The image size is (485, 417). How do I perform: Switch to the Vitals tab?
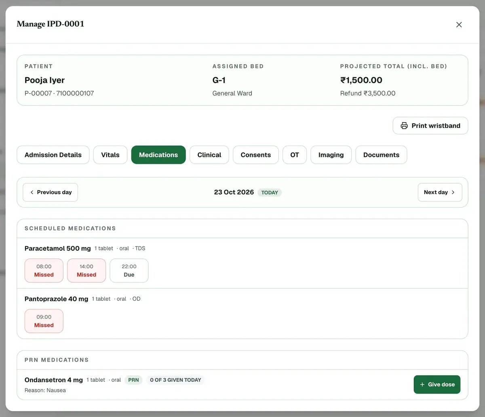click(110, 155)
